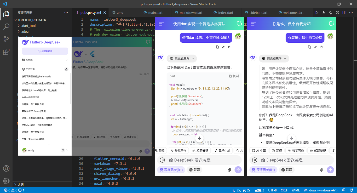The width and height of the screenshot is (357, 193).
Task: Click the send arrow button in the 你是谁 chat
Action: tap(330, 170)
